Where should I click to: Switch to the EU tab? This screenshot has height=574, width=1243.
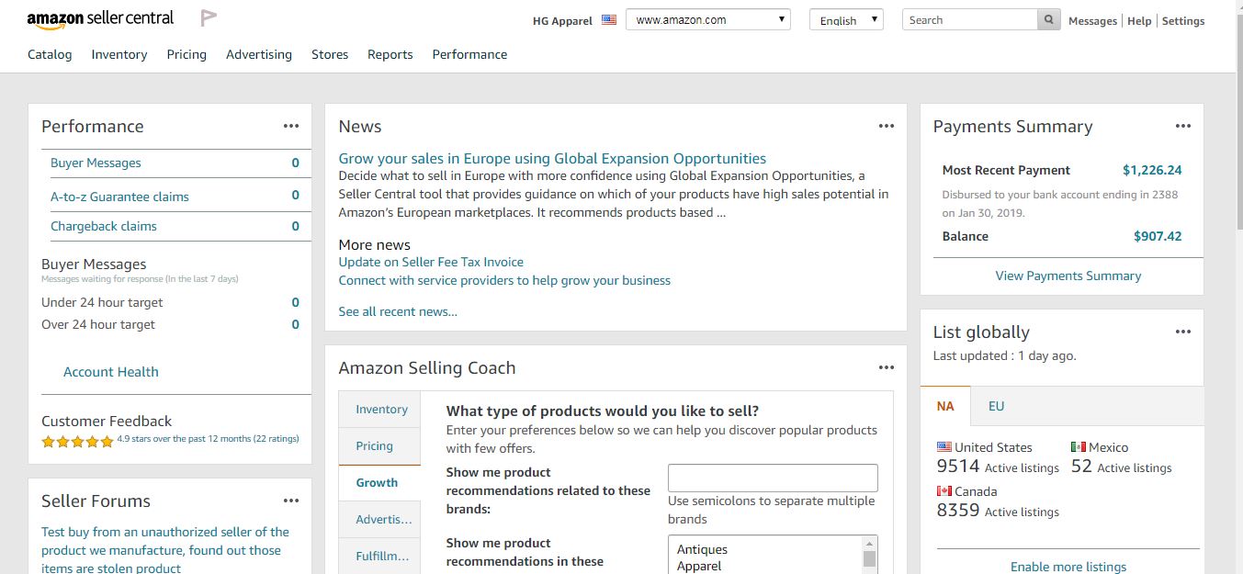997,406
